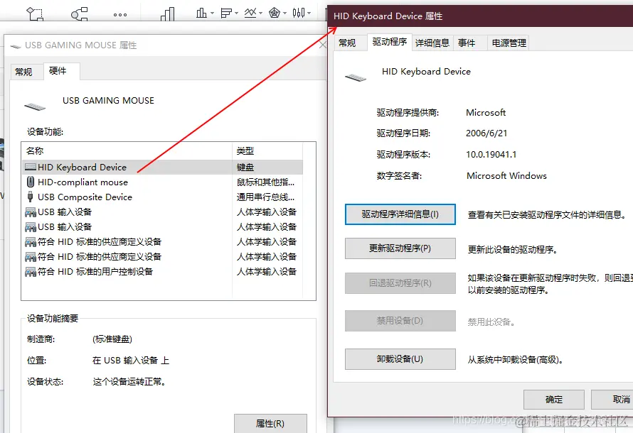The image size is (633, 433).
Task: Open the three-dots more options icon
Action: [x=120, y=15]
